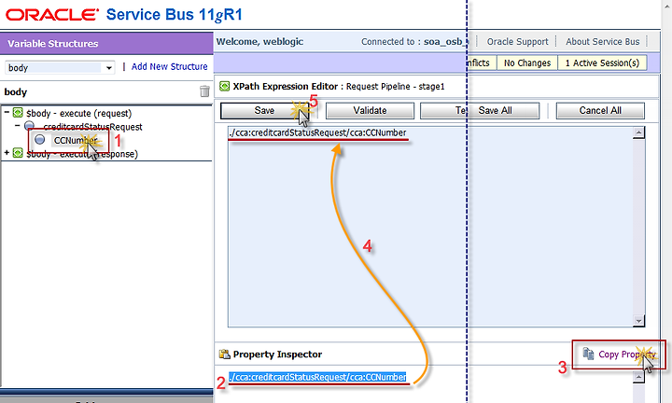
Task: Click the Property Inspector scrollbar up arrow
Action: click(638, 377)
